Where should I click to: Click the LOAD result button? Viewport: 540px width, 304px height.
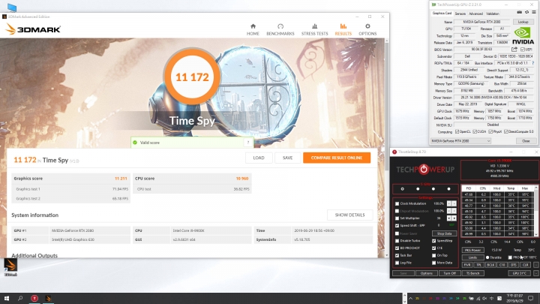[259, 158]
